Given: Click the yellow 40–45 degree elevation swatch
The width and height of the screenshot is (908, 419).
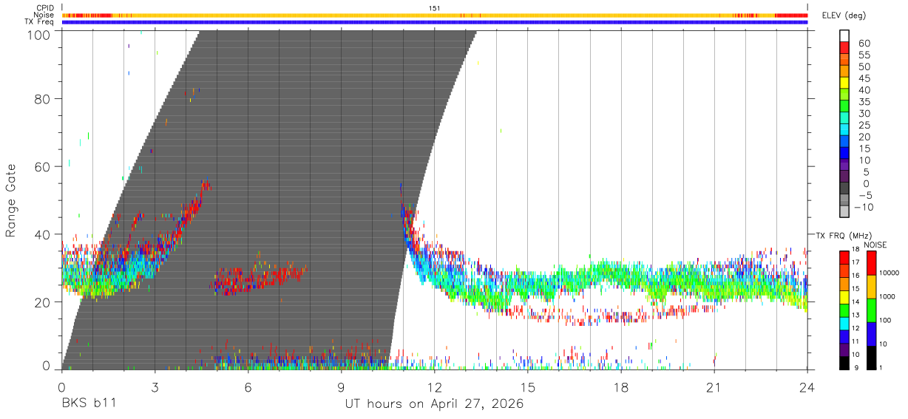Looking at the screenshot, I should click(844, 83).
